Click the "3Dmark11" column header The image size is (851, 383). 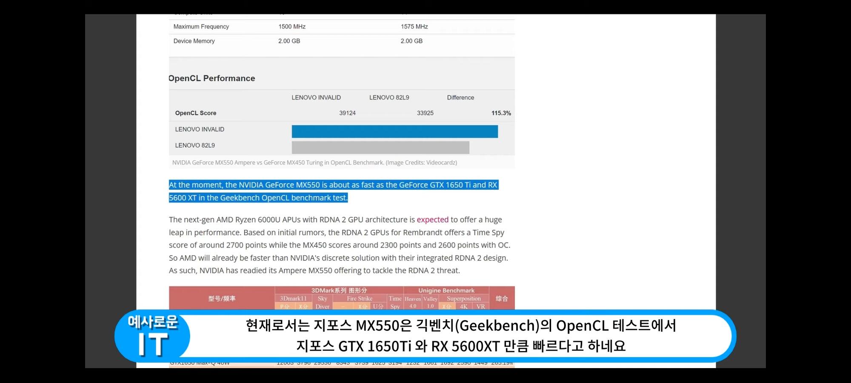[x=293, y=299]
